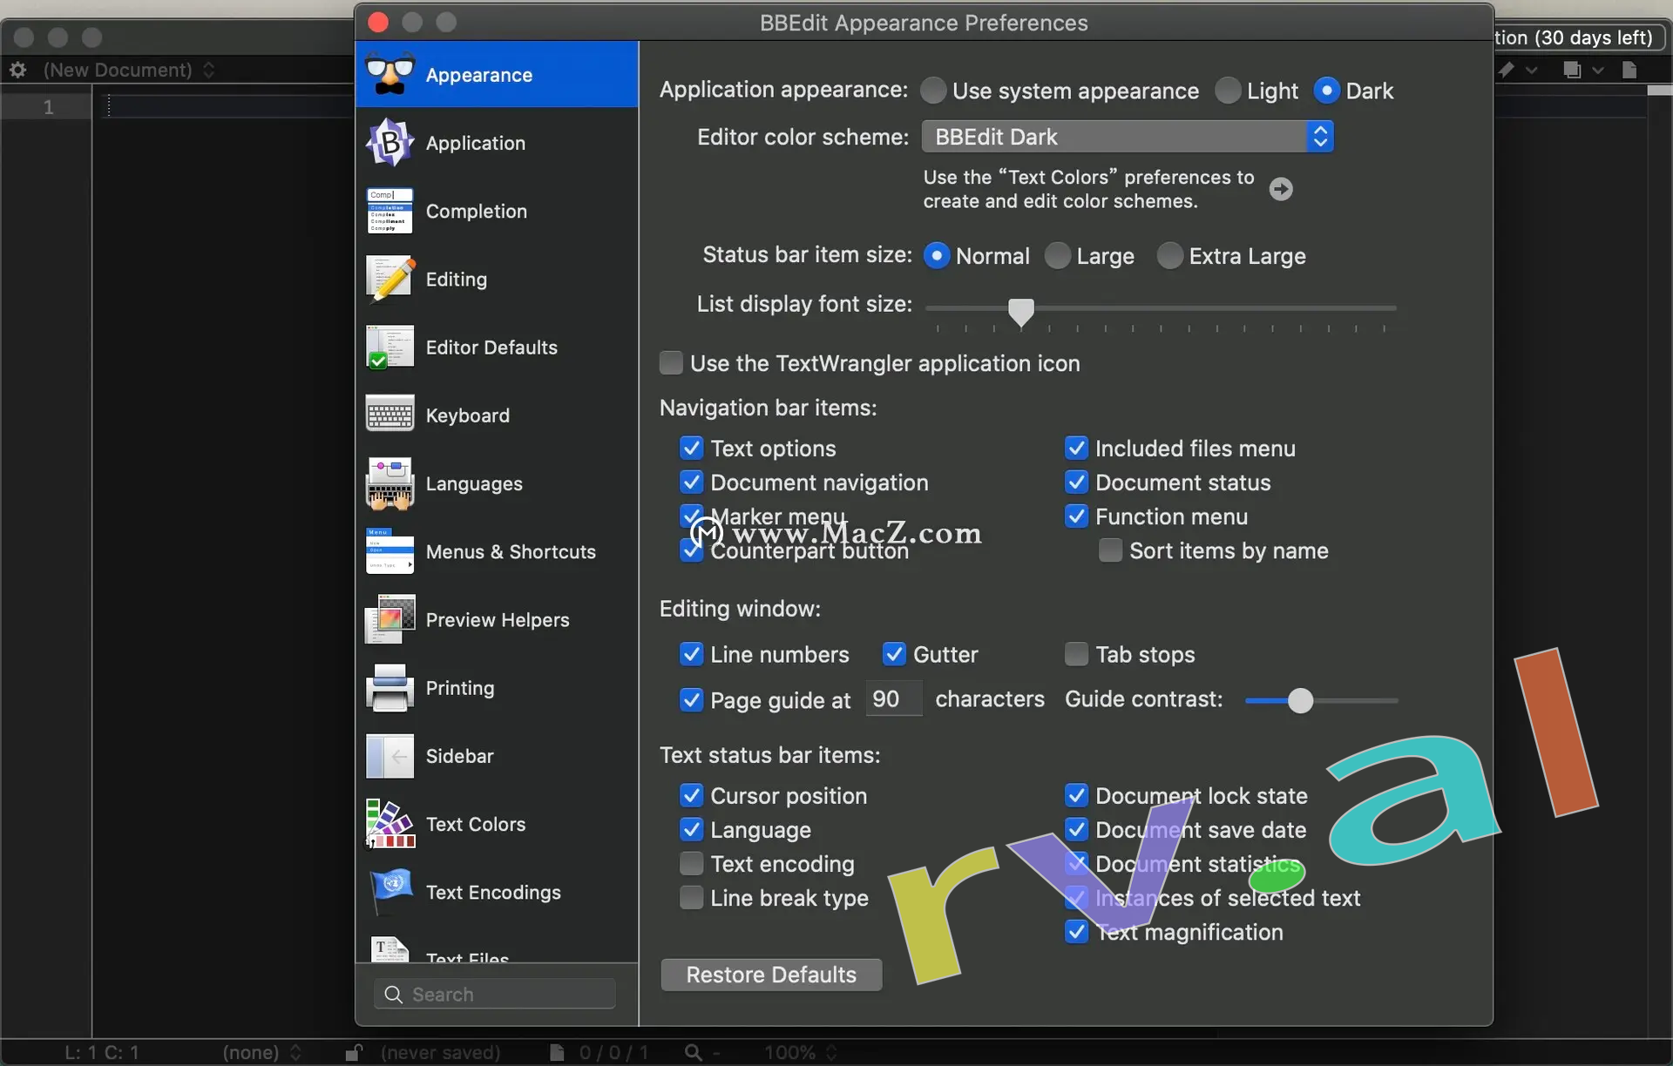Uncheck Text options navigation bar item

[691, 449]
